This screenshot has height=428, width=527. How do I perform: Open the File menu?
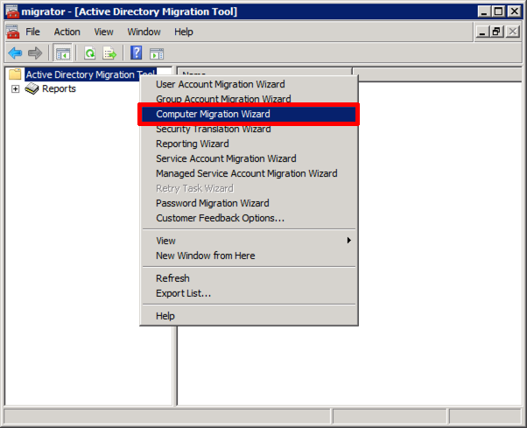32,32
